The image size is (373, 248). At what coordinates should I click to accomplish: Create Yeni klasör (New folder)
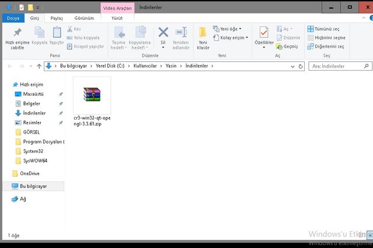pos(203,39)
